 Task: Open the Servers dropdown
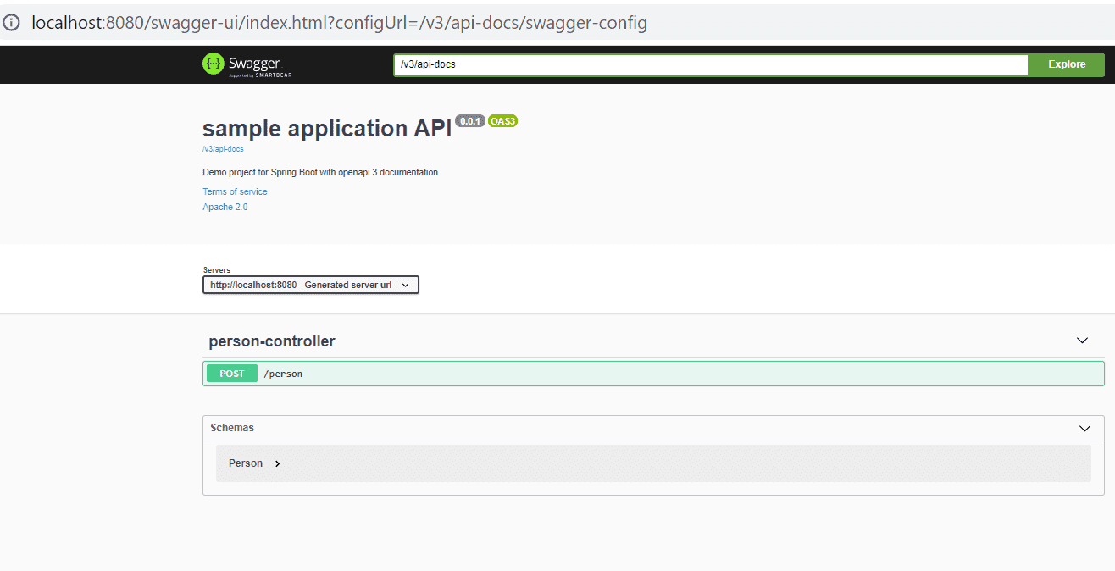coord(311,285)
